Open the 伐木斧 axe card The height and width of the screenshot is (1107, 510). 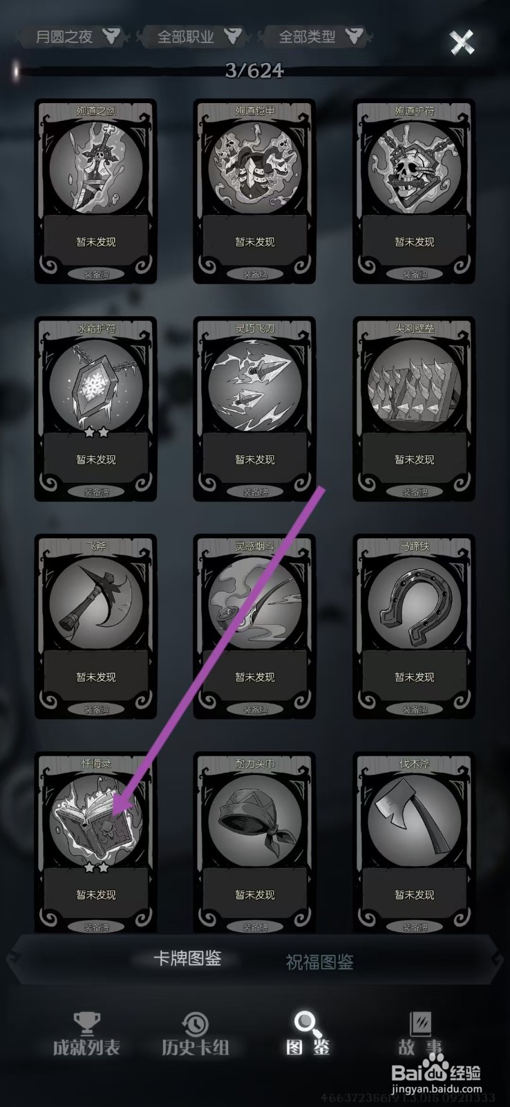(415, 844)
